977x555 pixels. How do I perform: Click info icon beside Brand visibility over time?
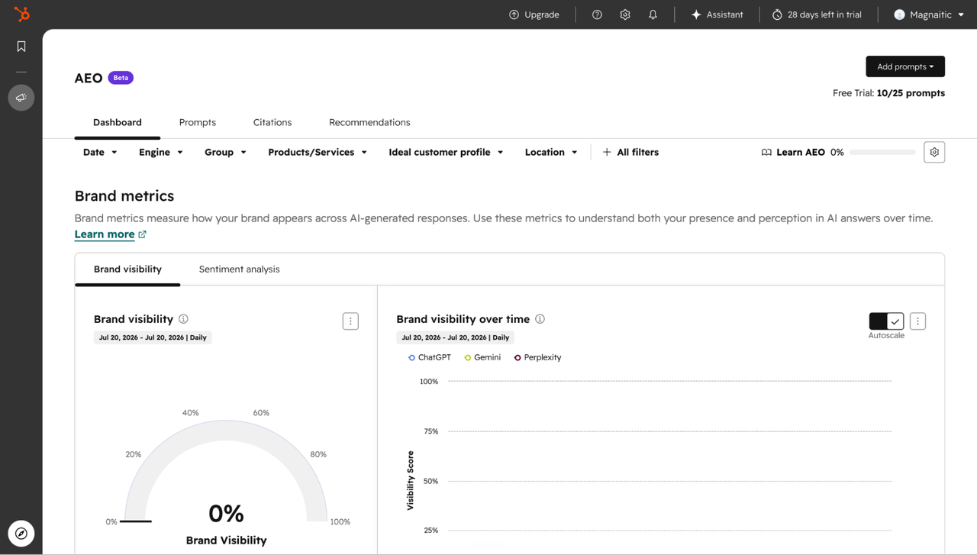[540, 319]
